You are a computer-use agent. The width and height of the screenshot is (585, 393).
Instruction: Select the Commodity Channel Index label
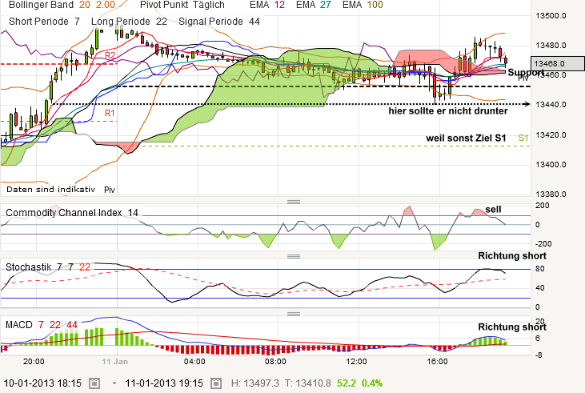pyautogui.click(x=64, y=213)
